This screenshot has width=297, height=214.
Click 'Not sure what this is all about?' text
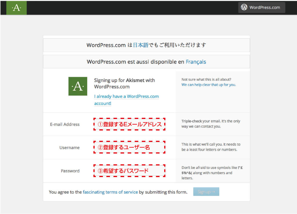[x=206, y=80]
